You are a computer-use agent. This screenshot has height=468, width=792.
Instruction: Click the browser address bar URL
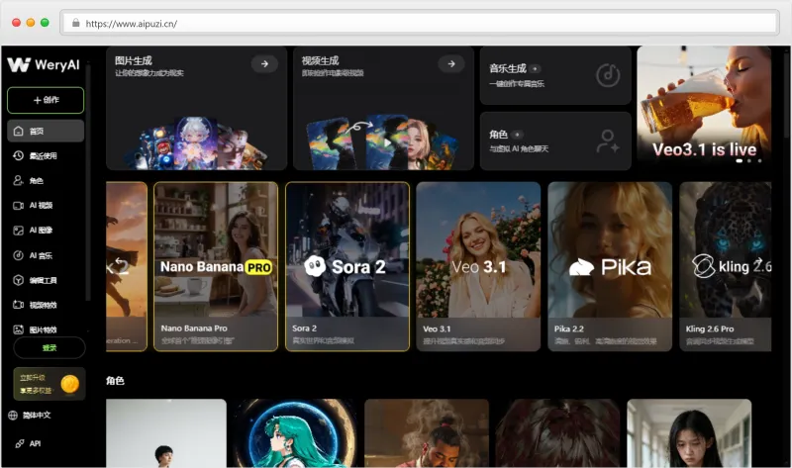pyautogui.click(x=133, y=22)
